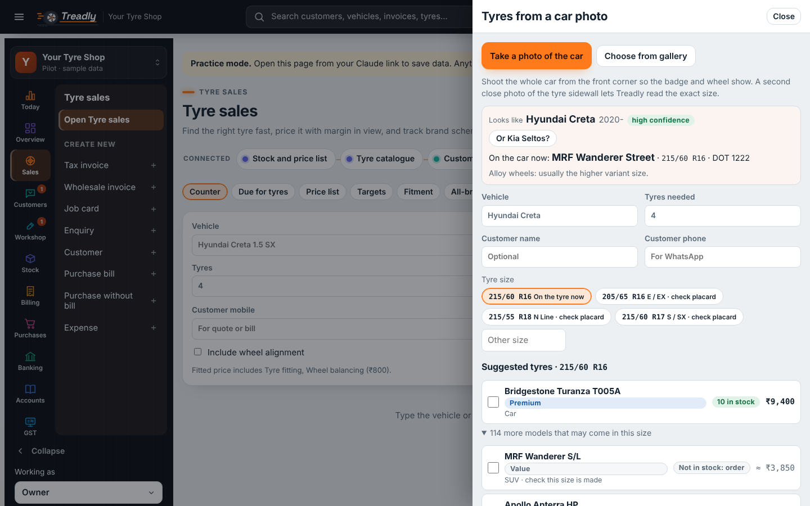
Task: Select 205/65 R16 E / EX size
Action: [659, 296]
